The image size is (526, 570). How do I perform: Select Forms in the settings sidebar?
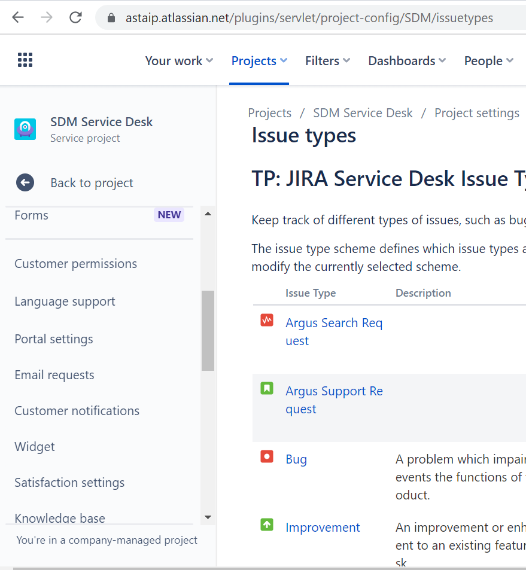click(31, 215)
